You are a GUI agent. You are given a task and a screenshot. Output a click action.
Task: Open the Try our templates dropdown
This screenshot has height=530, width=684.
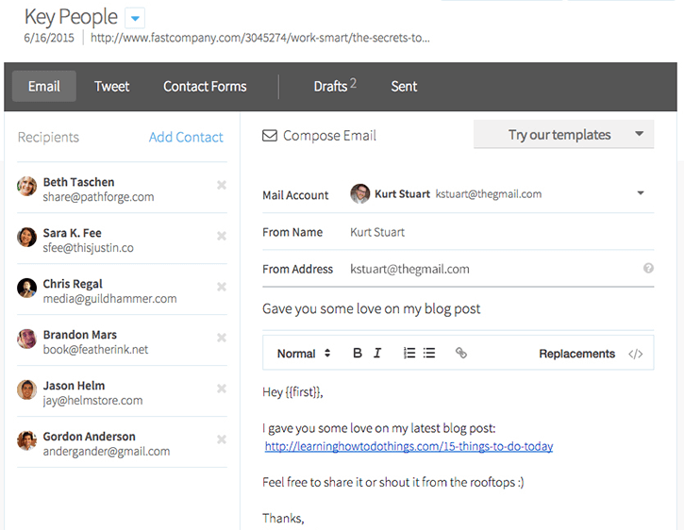tap(563, 135)
